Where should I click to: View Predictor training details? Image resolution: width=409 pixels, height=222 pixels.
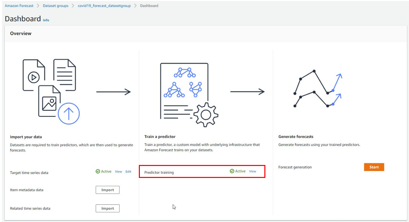pyautogui.click(x=252, y=171)
